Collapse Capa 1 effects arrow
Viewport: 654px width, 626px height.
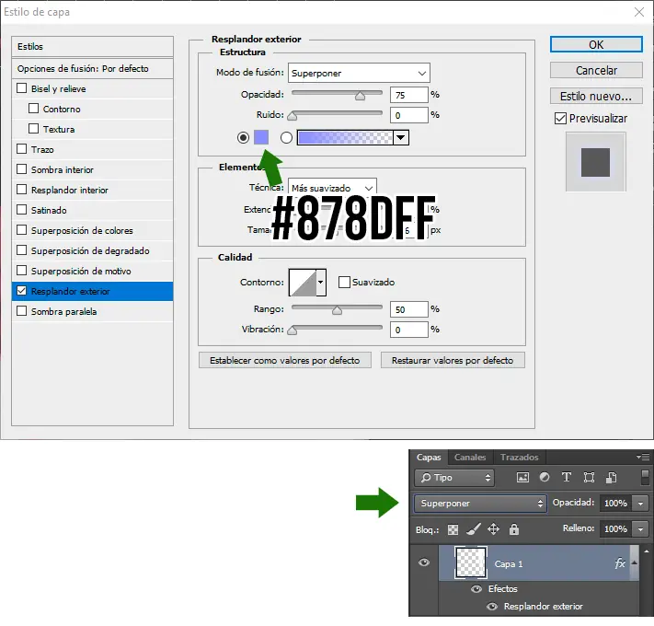coord(635,563)
